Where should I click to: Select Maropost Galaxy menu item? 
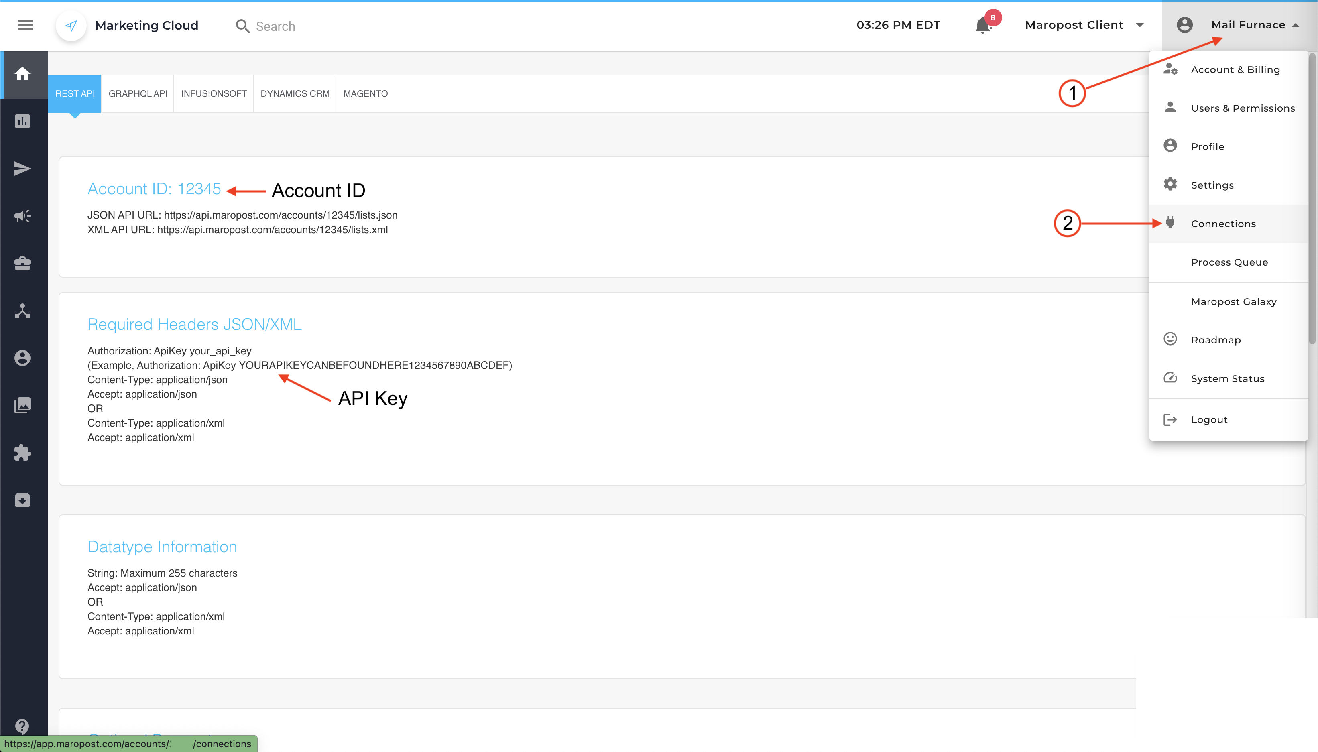pyautogui.click(x=1229, y=302)
